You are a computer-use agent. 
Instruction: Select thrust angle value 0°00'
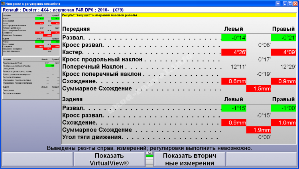pos(264,137)
